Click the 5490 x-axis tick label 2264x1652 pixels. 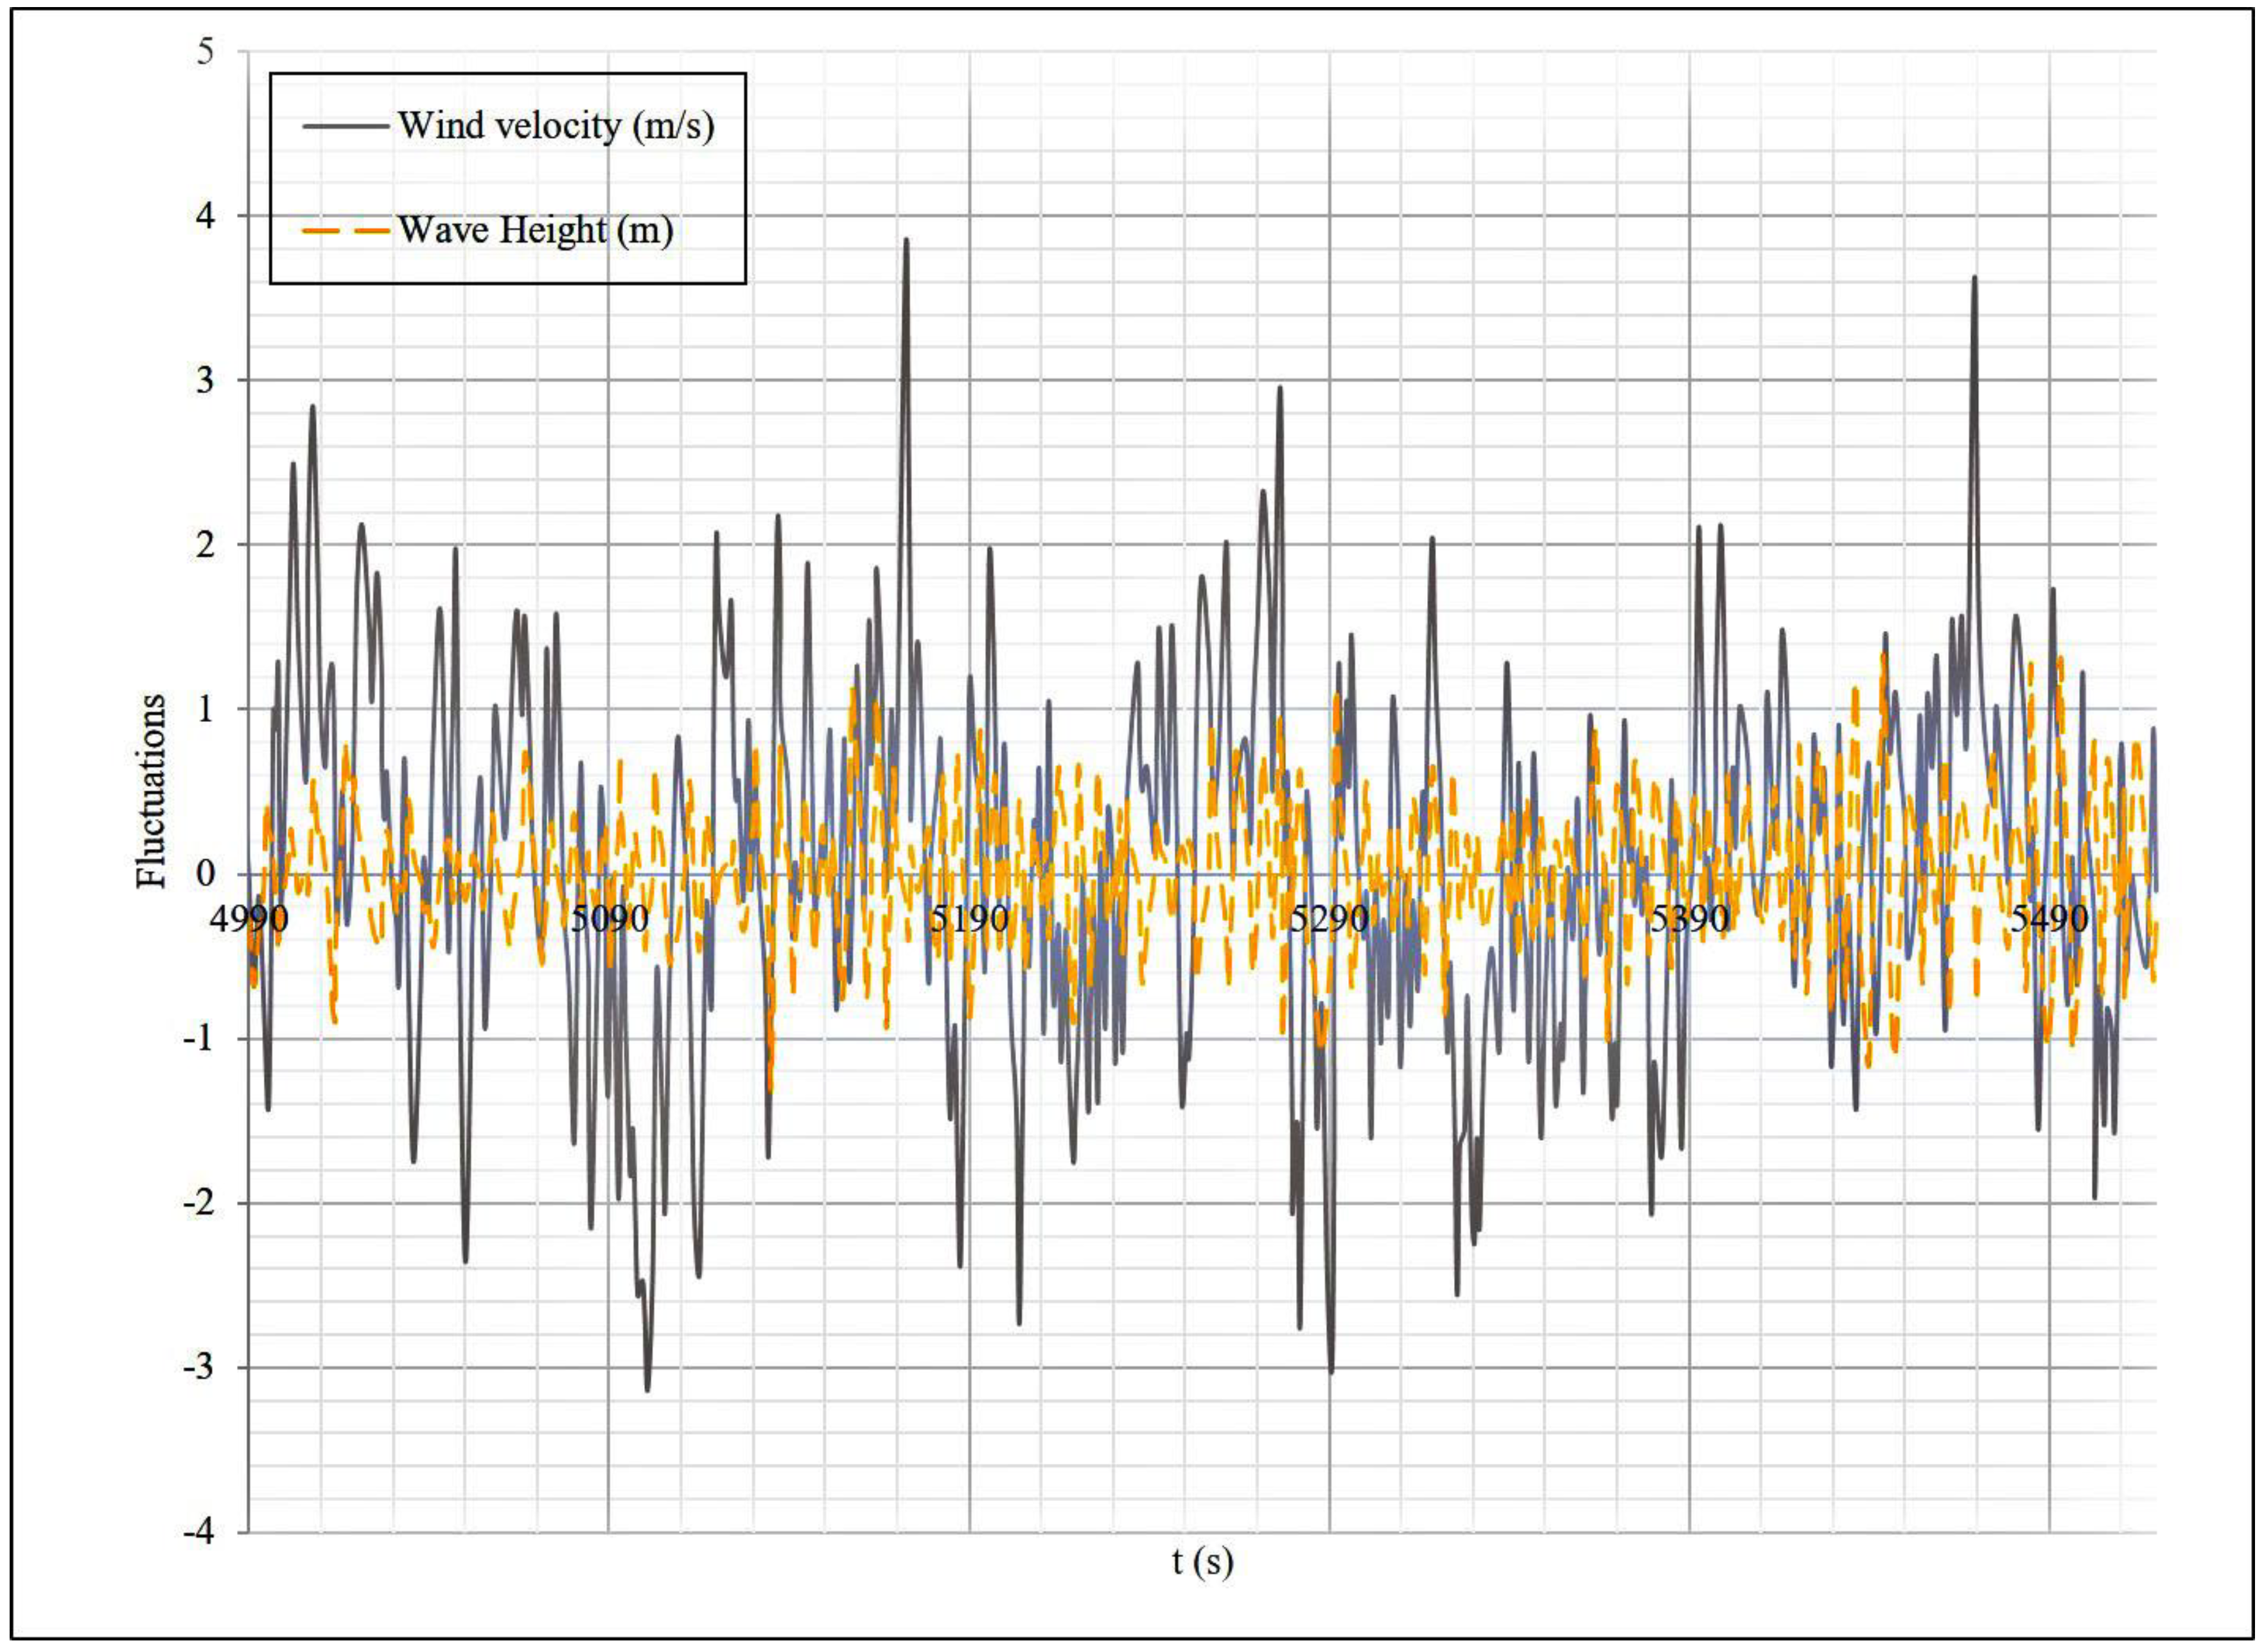pos(2049,918)
